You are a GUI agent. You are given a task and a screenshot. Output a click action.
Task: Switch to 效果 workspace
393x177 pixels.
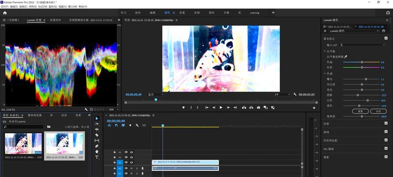(182, 12)
